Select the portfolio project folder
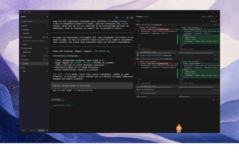Screen dimensions: 239x159 pos(35,60)
